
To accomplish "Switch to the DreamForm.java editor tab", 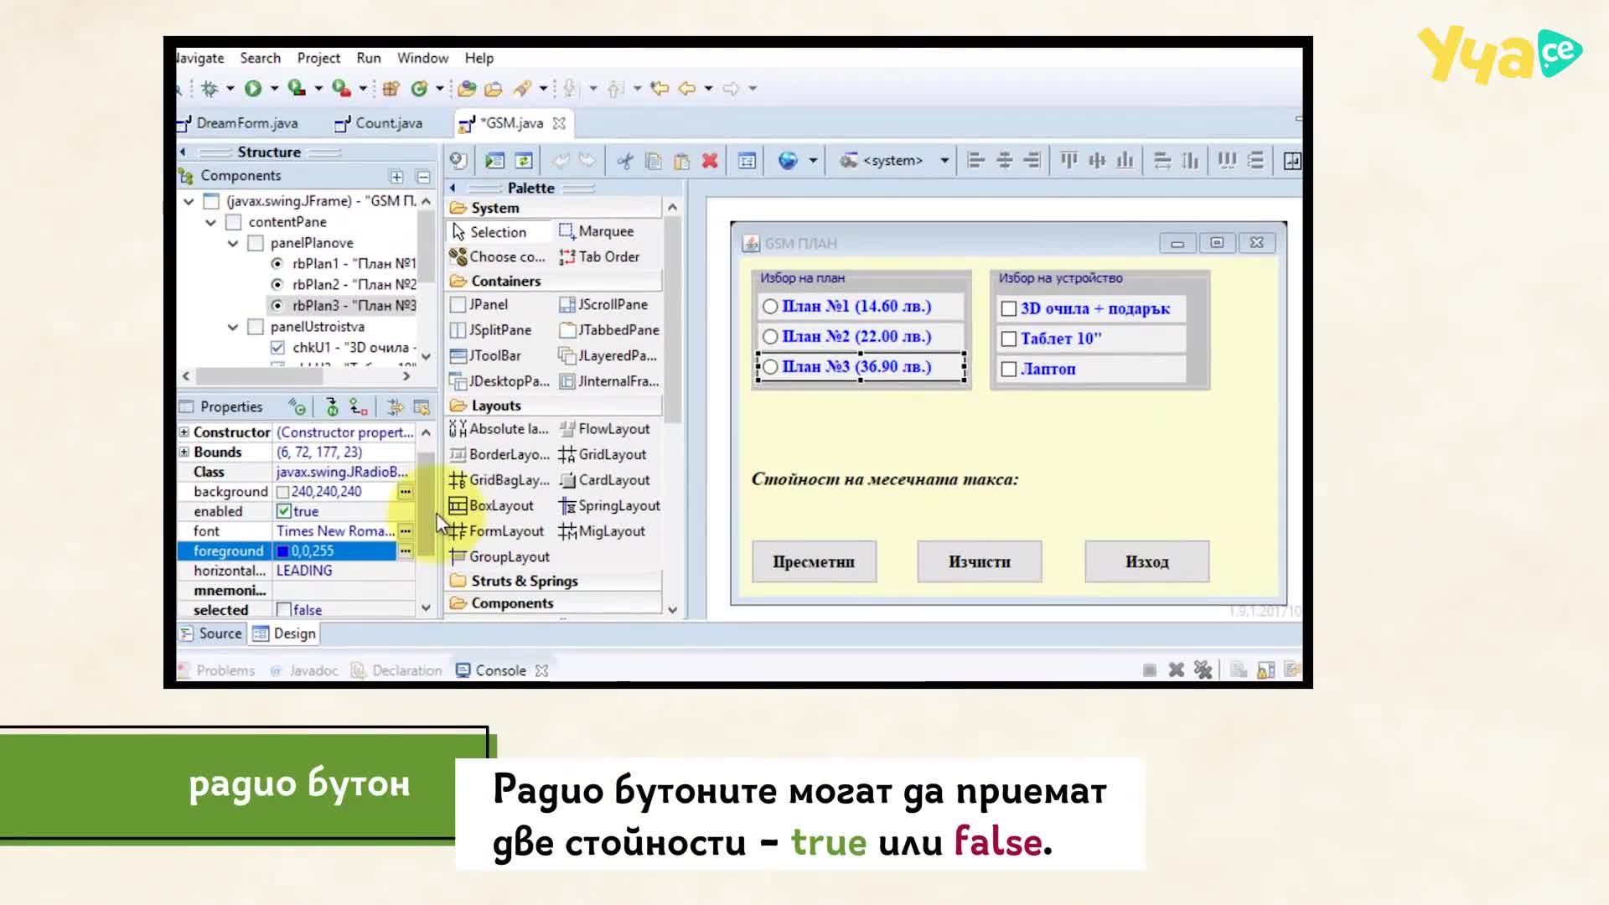I will [x=239, y=123].
